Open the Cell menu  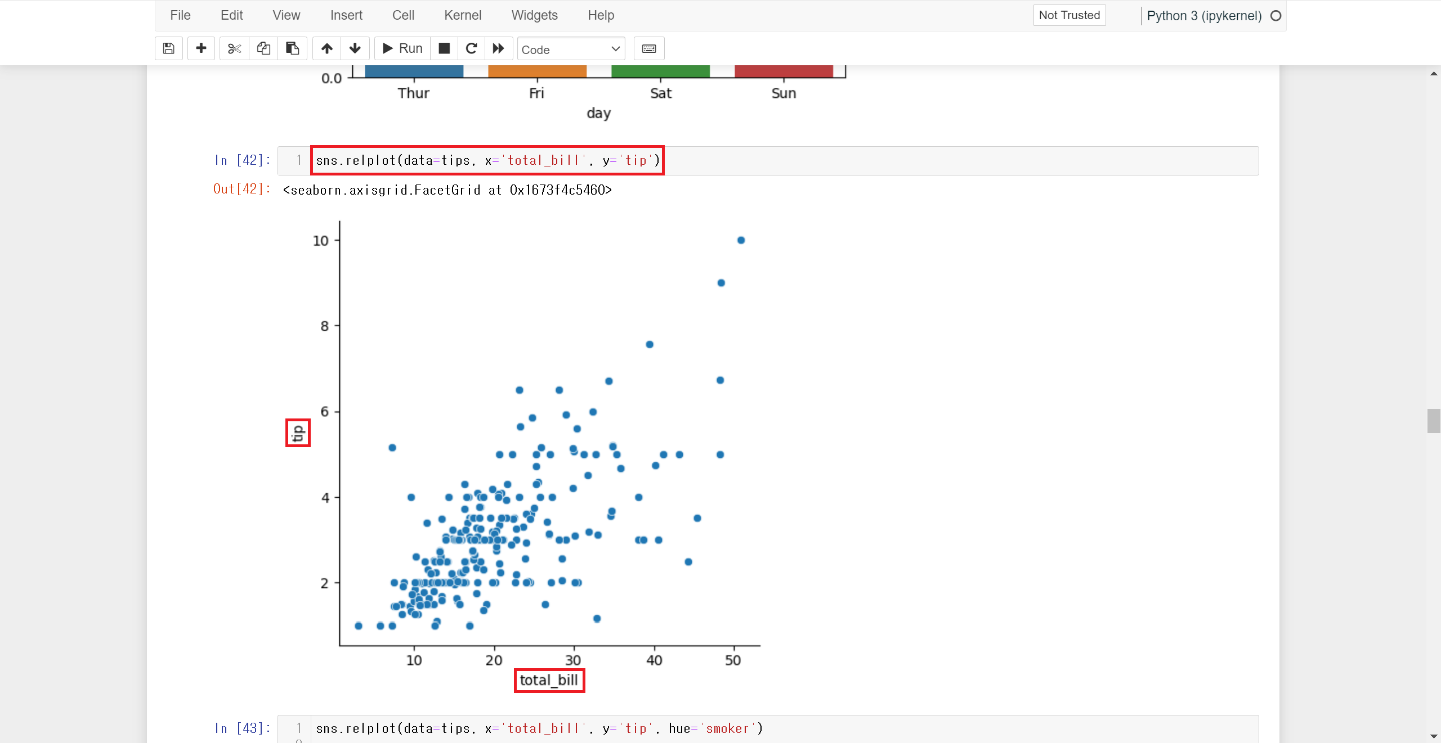tap(403, 15)
